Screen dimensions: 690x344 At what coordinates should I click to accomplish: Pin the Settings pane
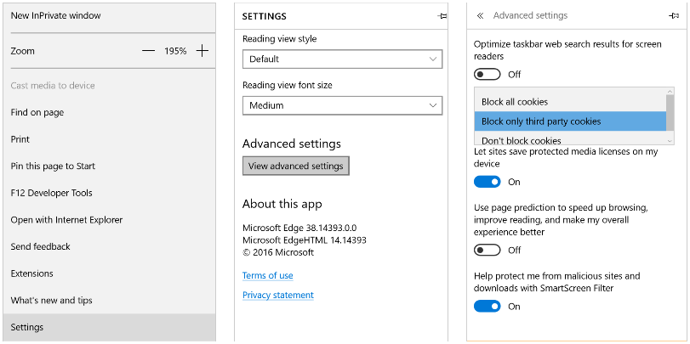point(442,16)
